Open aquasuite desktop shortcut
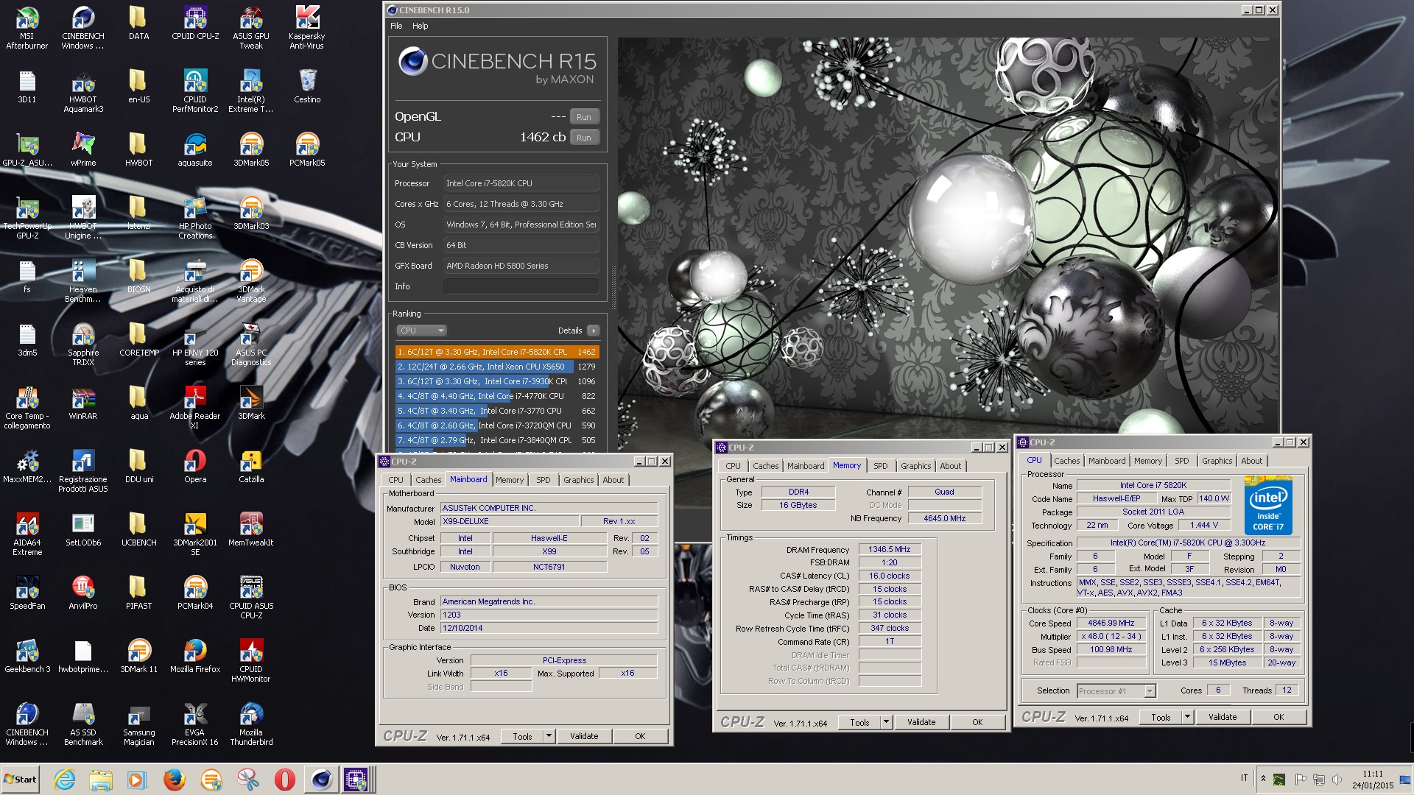 [195, 149]
